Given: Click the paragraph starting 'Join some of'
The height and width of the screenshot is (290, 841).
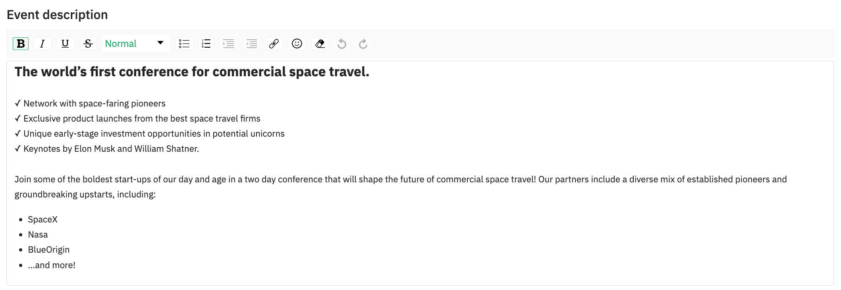Looking at the screenshot, I should 401,187.
